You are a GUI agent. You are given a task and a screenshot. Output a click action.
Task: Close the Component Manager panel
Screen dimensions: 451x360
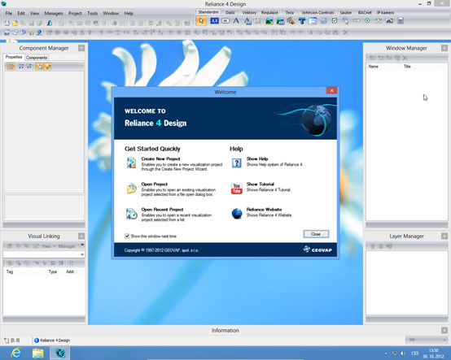[x=81, y=48]
